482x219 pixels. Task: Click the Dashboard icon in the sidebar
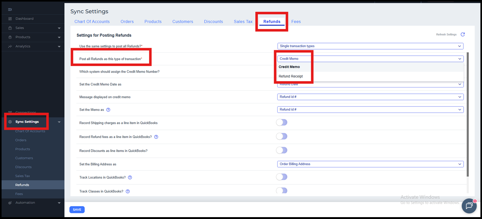click(x=10, y=19)
